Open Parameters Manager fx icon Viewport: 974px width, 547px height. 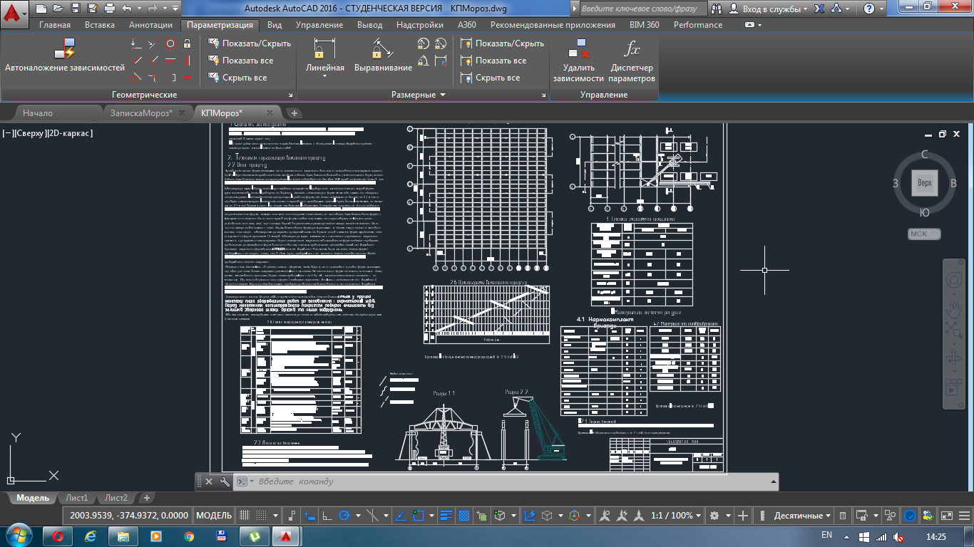631,48
